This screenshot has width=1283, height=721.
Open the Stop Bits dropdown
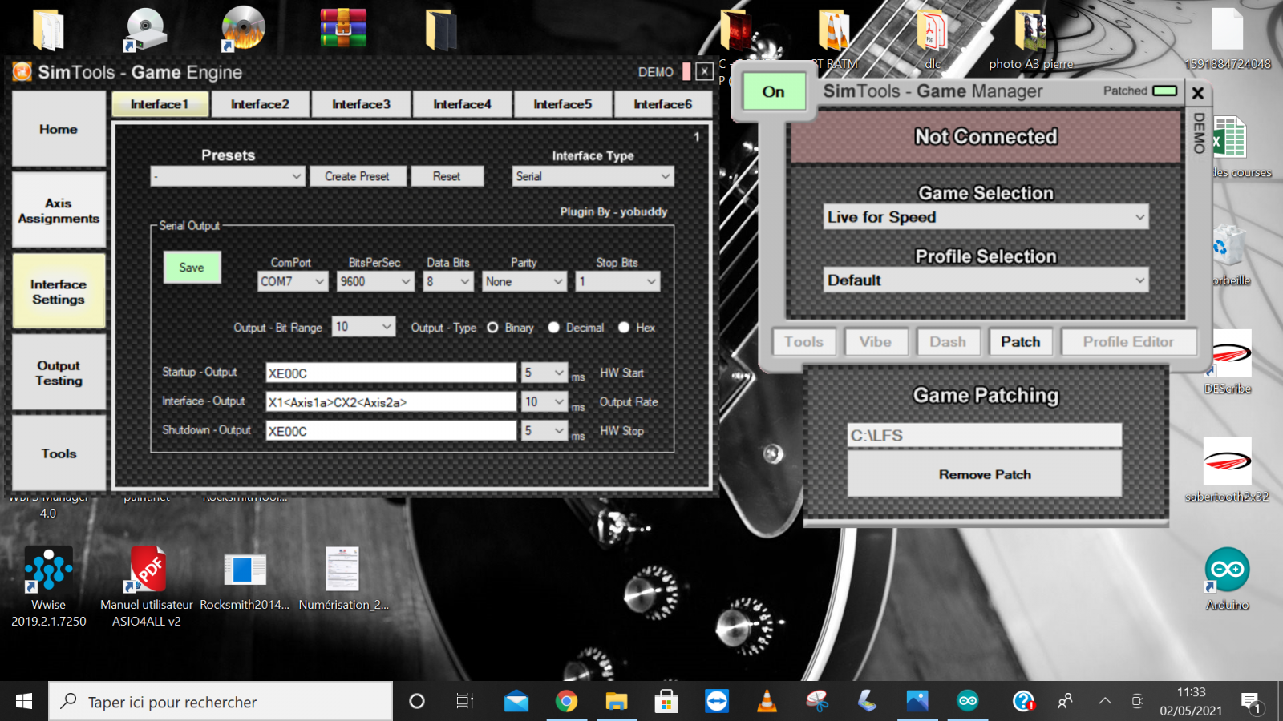tap(617, 281)
